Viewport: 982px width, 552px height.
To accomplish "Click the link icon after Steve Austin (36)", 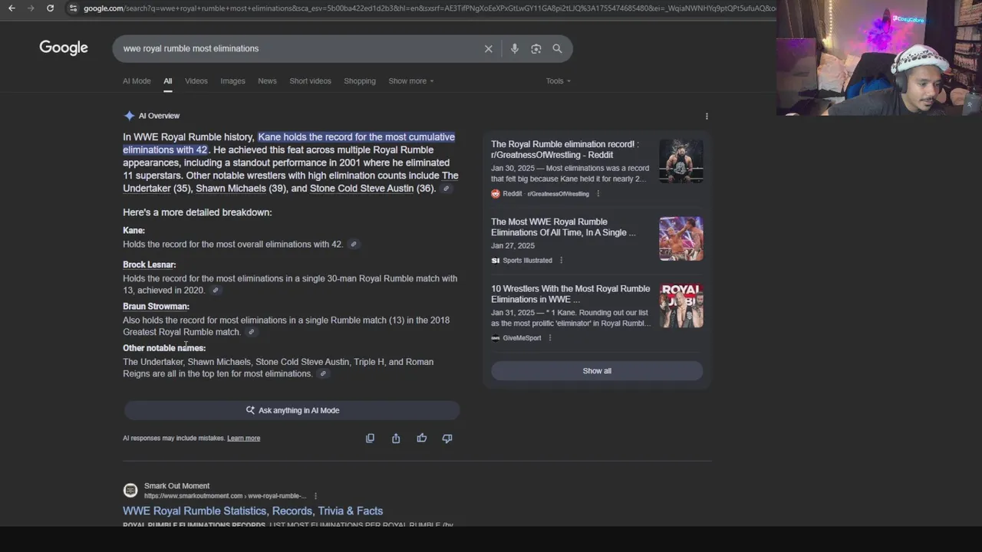I will pos(446,189).
